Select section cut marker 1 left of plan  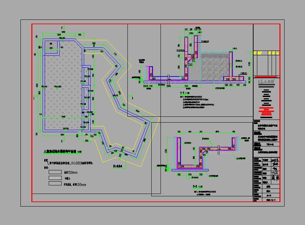click(x=34, y=98)
